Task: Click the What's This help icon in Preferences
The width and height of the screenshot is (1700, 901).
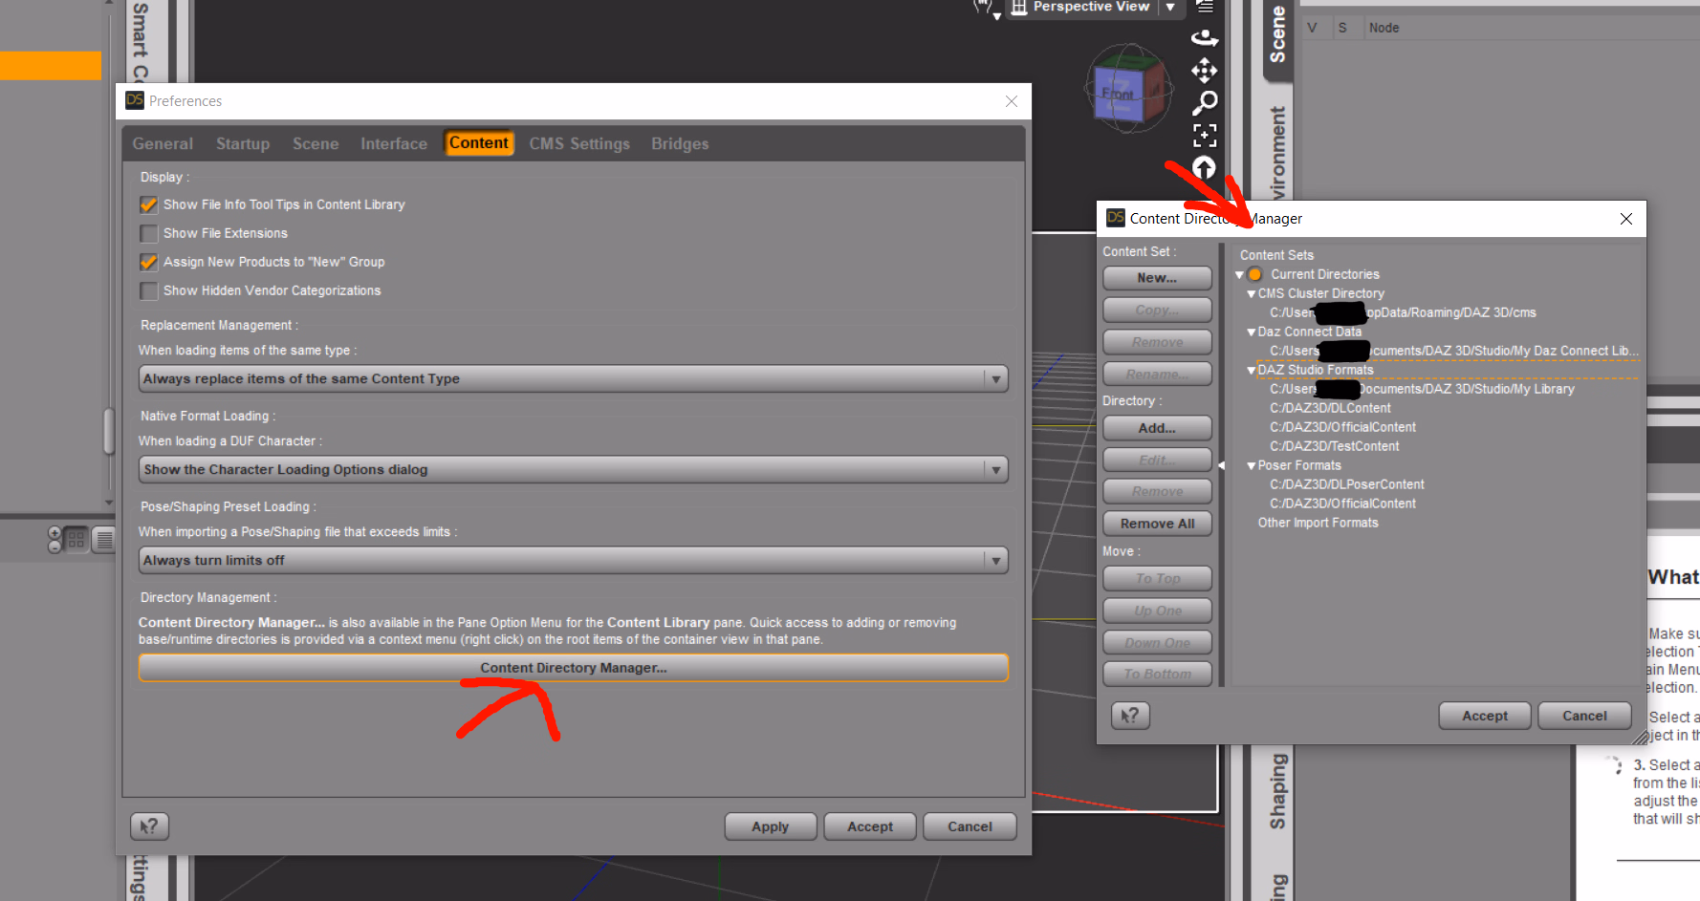Action: [x=149, y=826]
